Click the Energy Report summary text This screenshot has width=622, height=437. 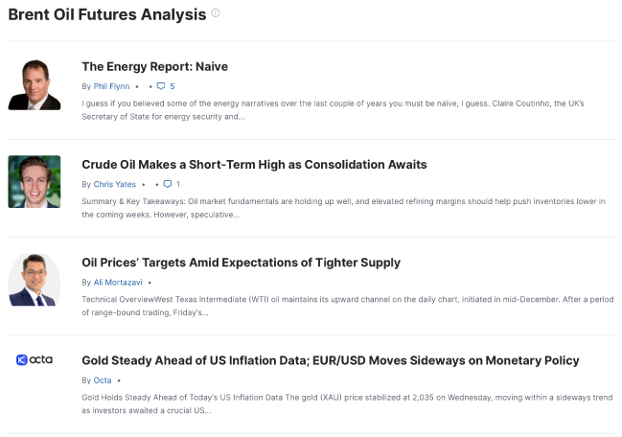click(333, 110)
